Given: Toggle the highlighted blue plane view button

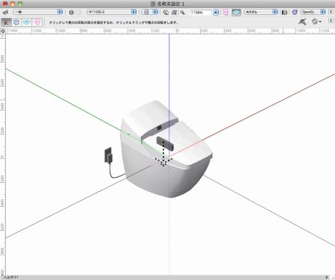Looking at the screenshot, I should click(x=237, y=12).
